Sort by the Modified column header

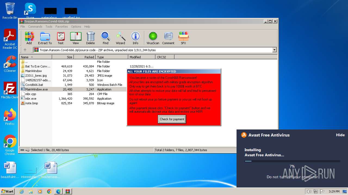pos(142,57)
